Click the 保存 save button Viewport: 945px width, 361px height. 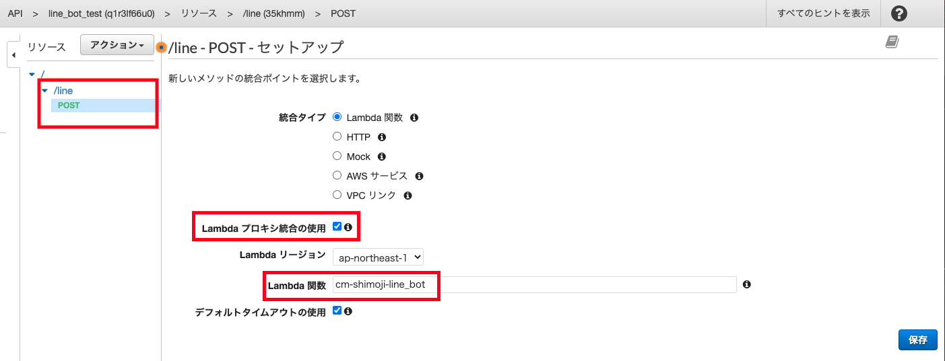tap(918, 340)
